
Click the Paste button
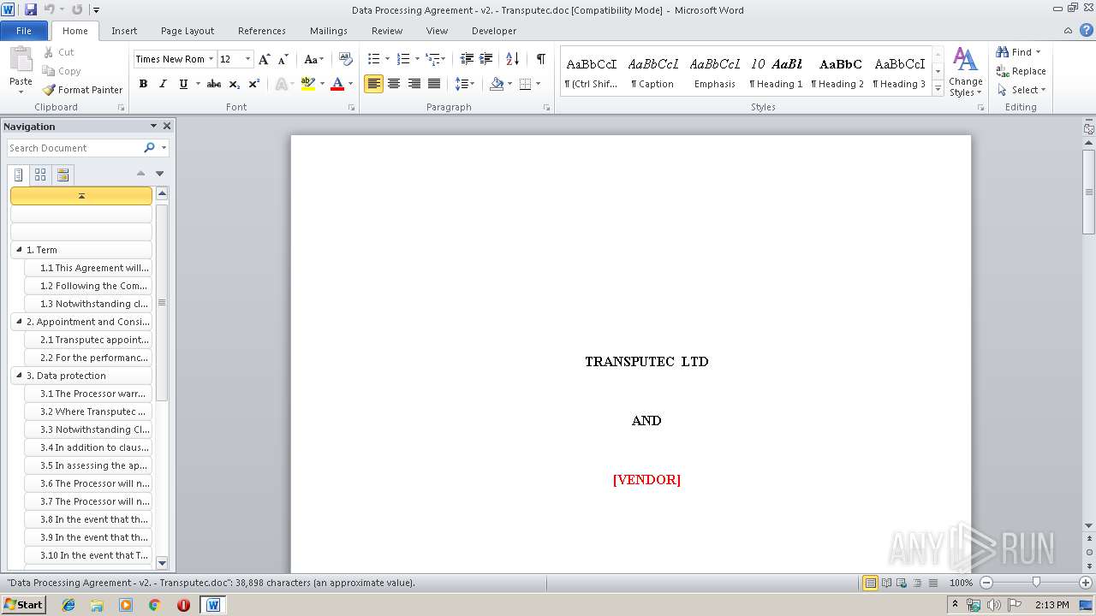(21, 71)
